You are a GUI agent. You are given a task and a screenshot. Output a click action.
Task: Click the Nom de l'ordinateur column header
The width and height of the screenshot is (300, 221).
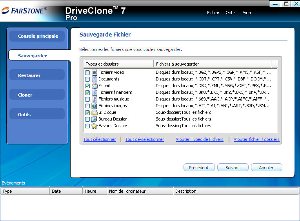pos(140,191)
